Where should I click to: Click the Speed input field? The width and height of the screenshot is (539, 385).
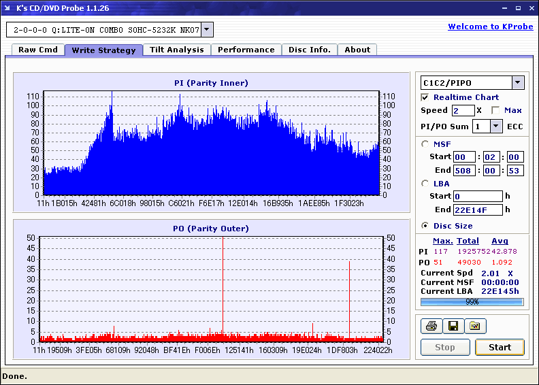(463, 110)
